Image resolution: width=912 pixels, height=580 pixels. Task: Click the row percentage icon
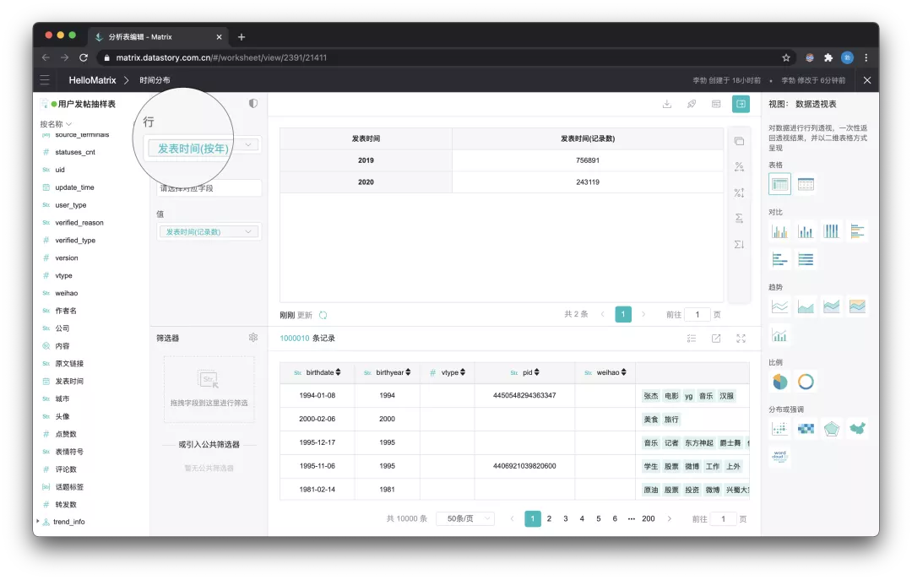[x=739, y=167]
